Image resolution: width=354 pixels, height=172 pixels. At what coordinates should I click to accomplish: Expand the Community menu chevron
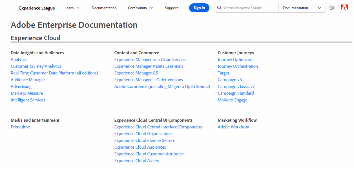pos(151,8)
